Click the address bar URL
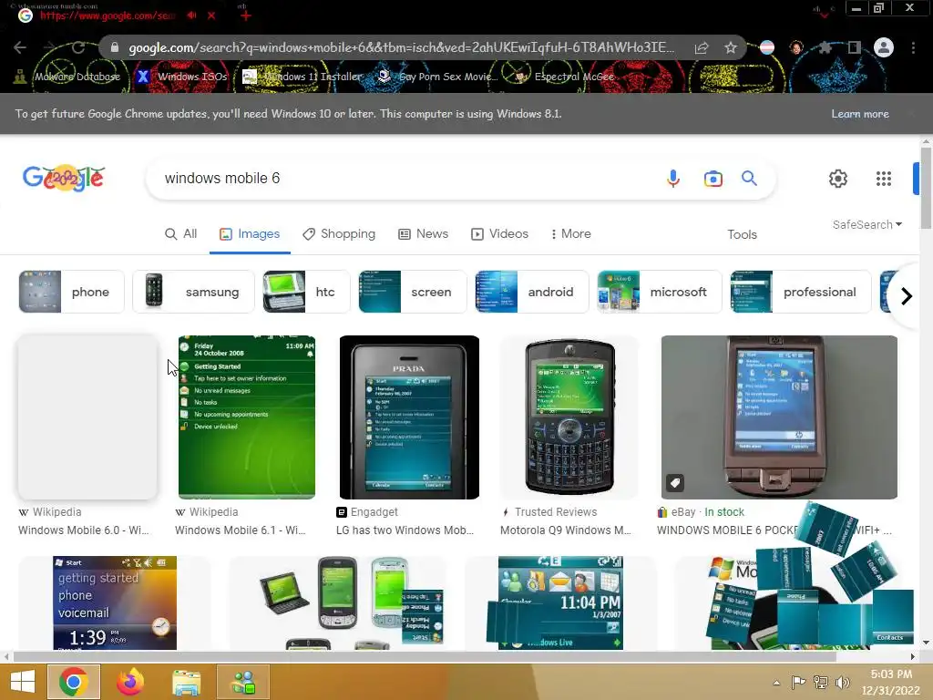Viewport: 933px width, 700px height. pos(402,47)
